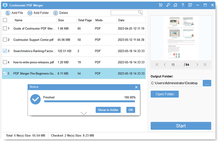Click the date 2023-04-25 12:11:19
The width and height of the screenshot is (218, 141).
131,28
